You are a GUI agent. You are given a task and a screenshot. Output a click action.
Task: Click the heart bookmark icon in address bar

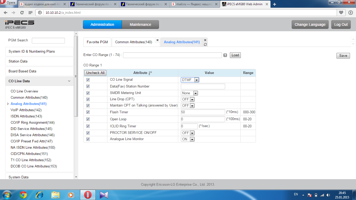(x=341, y=12)
